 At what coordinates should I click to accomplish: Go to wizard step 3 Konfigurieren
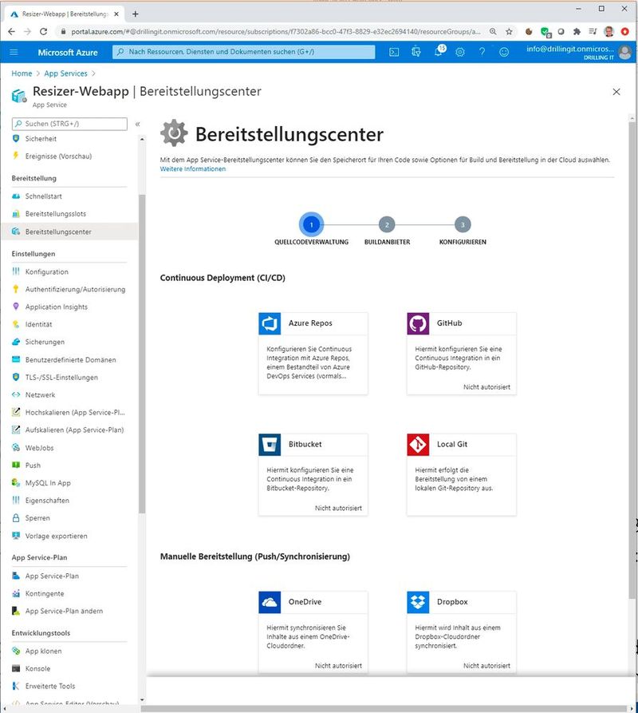click(x=463, y=224)
